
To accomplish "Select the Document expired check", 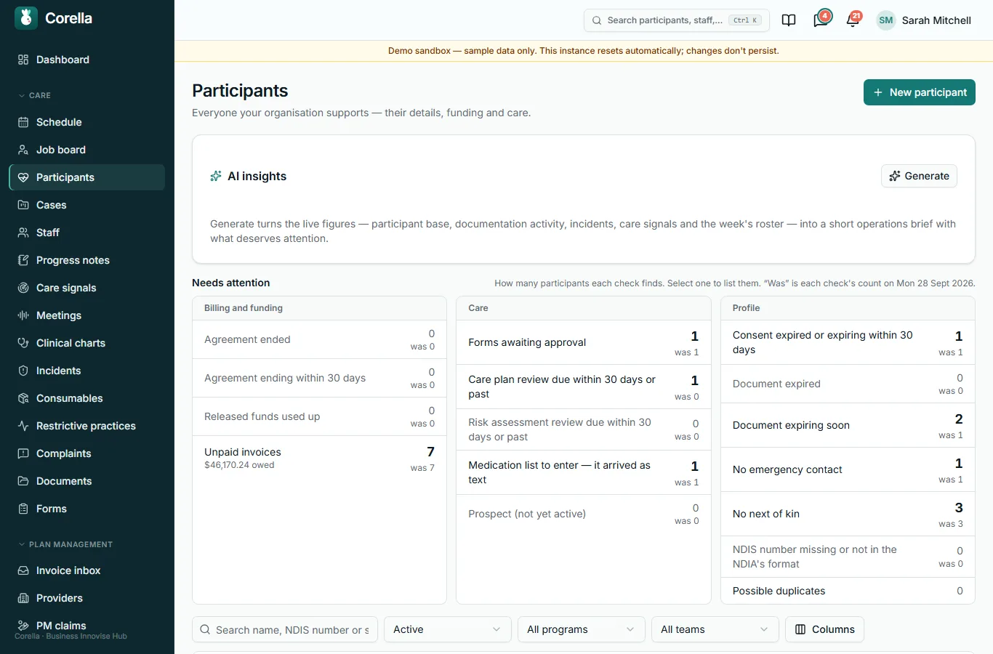I will [x=848, y=384].
